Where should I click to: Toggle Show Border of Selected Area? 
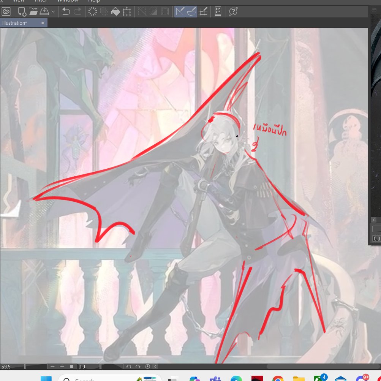(x=165, y=11)
